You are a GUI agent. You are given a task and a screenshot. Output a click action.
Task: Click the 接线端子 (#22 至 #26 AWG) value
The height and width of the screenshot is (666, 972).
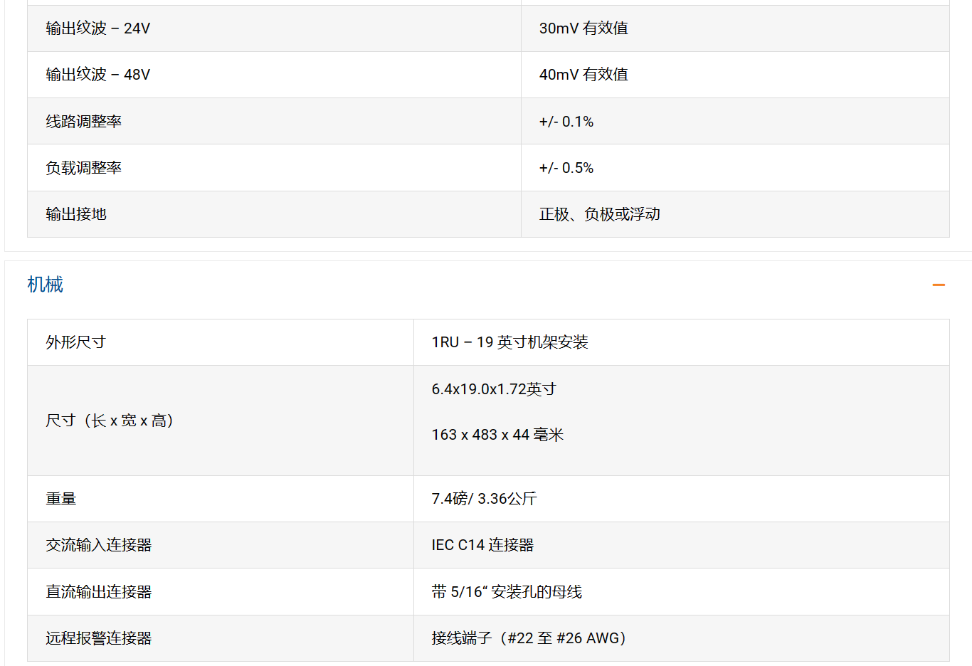click(x=529, y=638)
